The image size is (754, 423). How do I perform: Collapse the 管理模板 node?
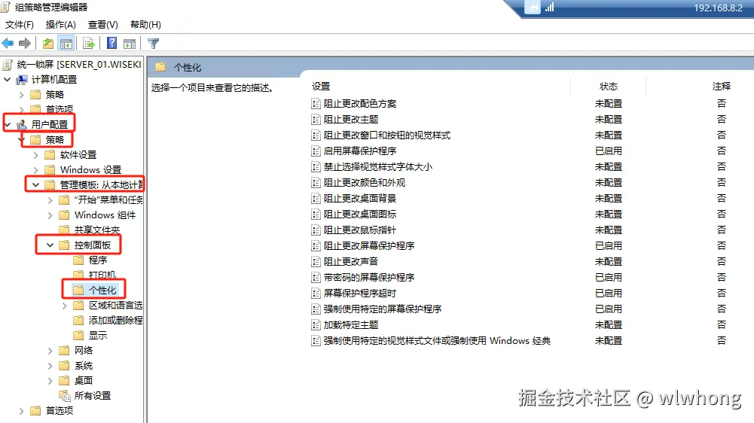pyautogui.click(x=35, y=185)
